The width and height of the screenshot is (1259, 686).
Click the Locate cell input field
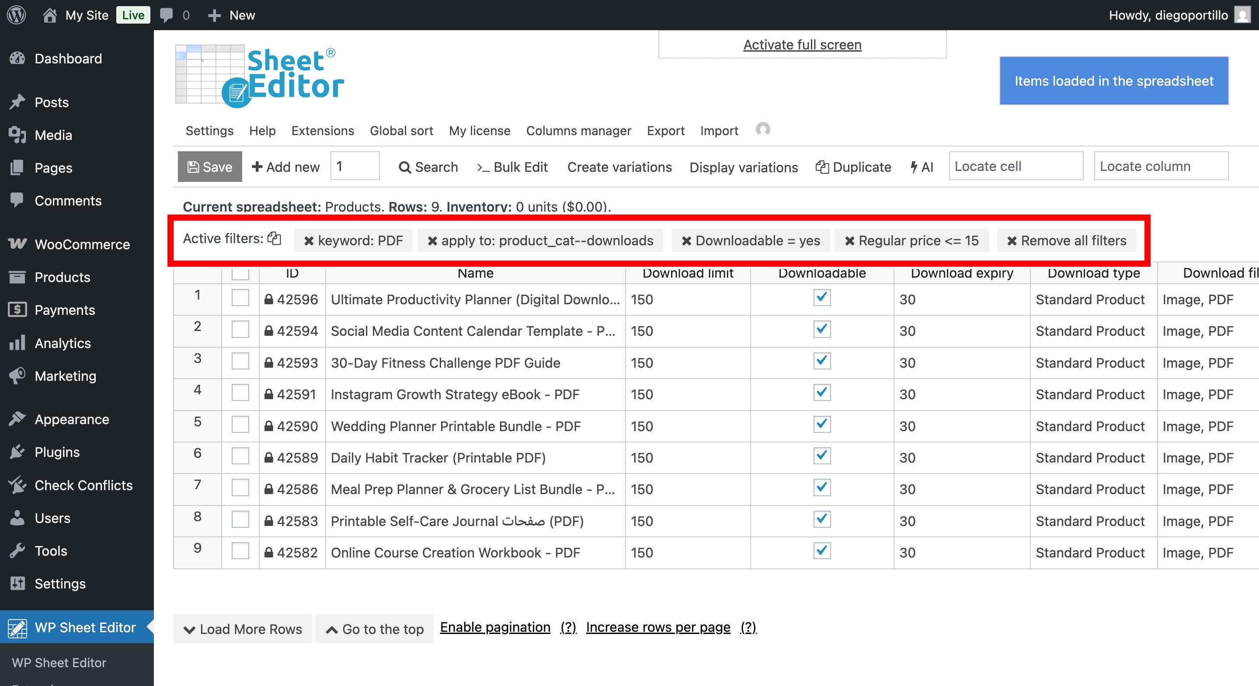(1016, 166)
